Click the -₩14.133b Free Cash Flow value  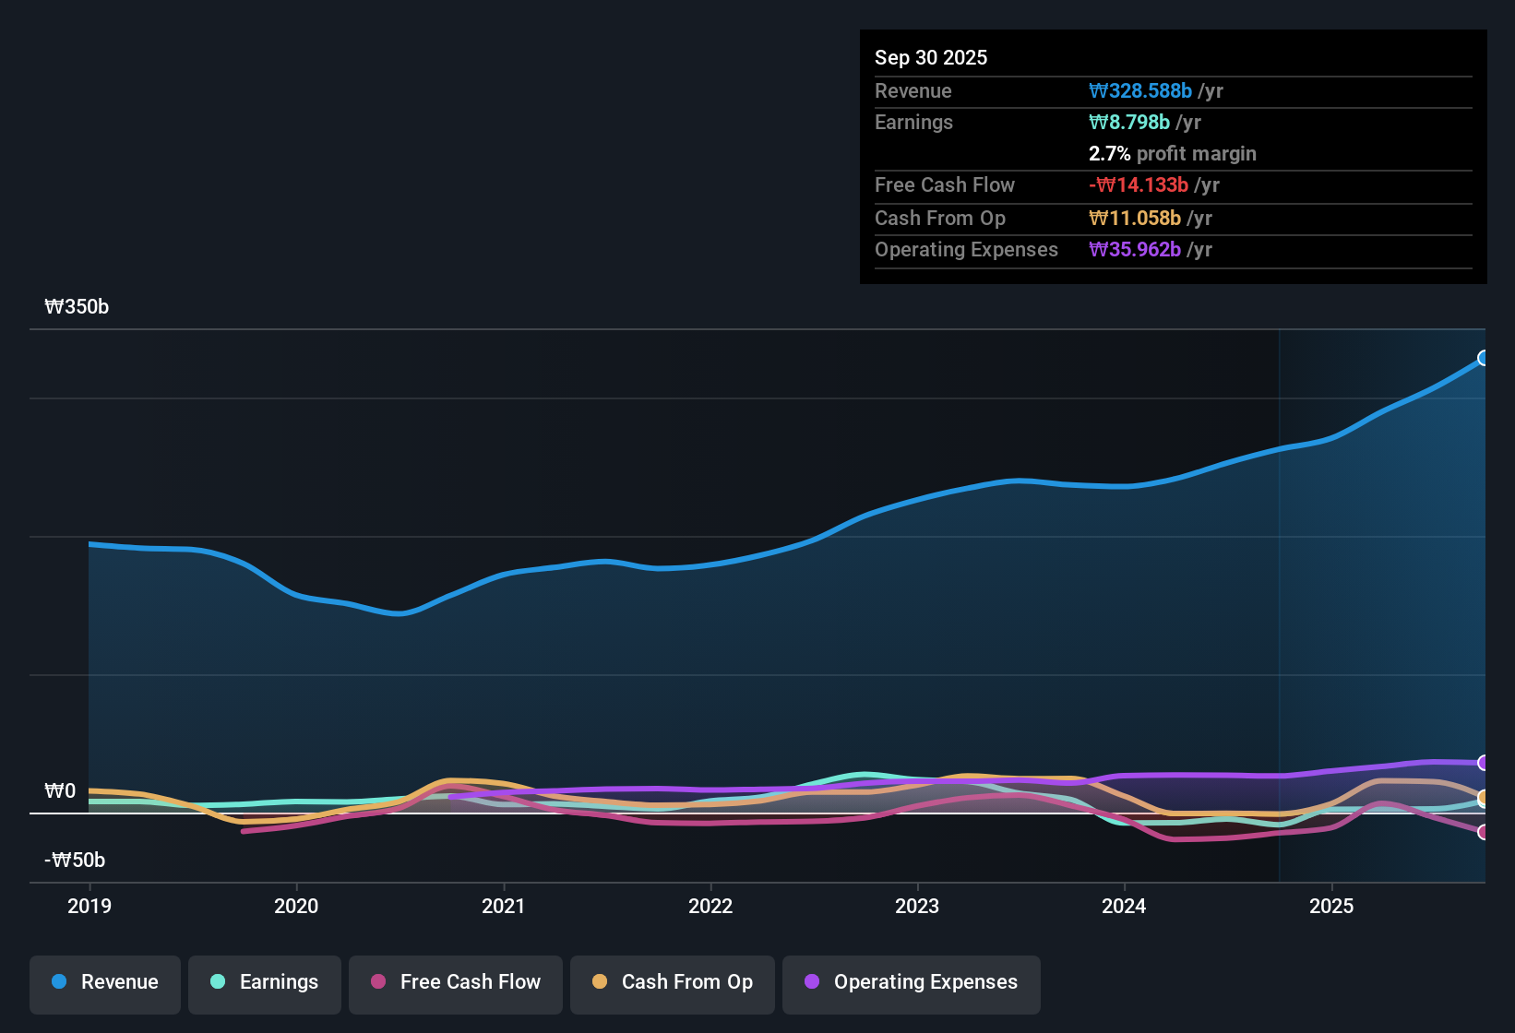(x=1139, y=184)
